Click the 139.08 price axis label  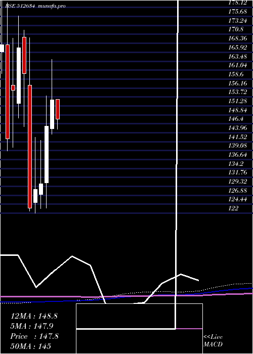[237, 146]
